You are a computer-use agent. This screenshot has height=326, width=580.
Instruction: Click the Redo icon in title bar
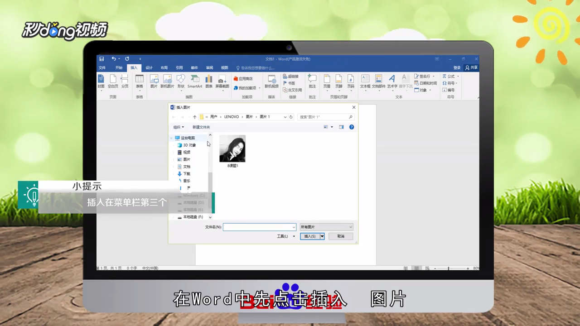coord(127,59)
